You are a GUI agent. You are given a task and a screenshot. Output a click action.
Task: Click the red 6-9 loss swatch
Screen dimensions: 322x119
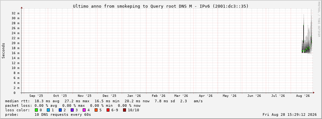[108, 110]
